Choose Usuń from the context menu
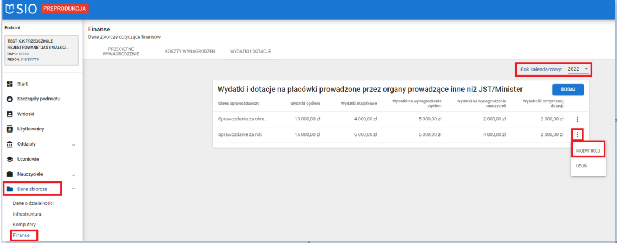Viewport: 617px width, 243px height. pos(587,166)
